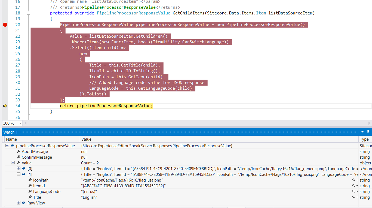This screenshot has height=208, width=372.
Task: Open visualizer dropdown arrow on the IconPath row
Action: click(x=357, y=180)
